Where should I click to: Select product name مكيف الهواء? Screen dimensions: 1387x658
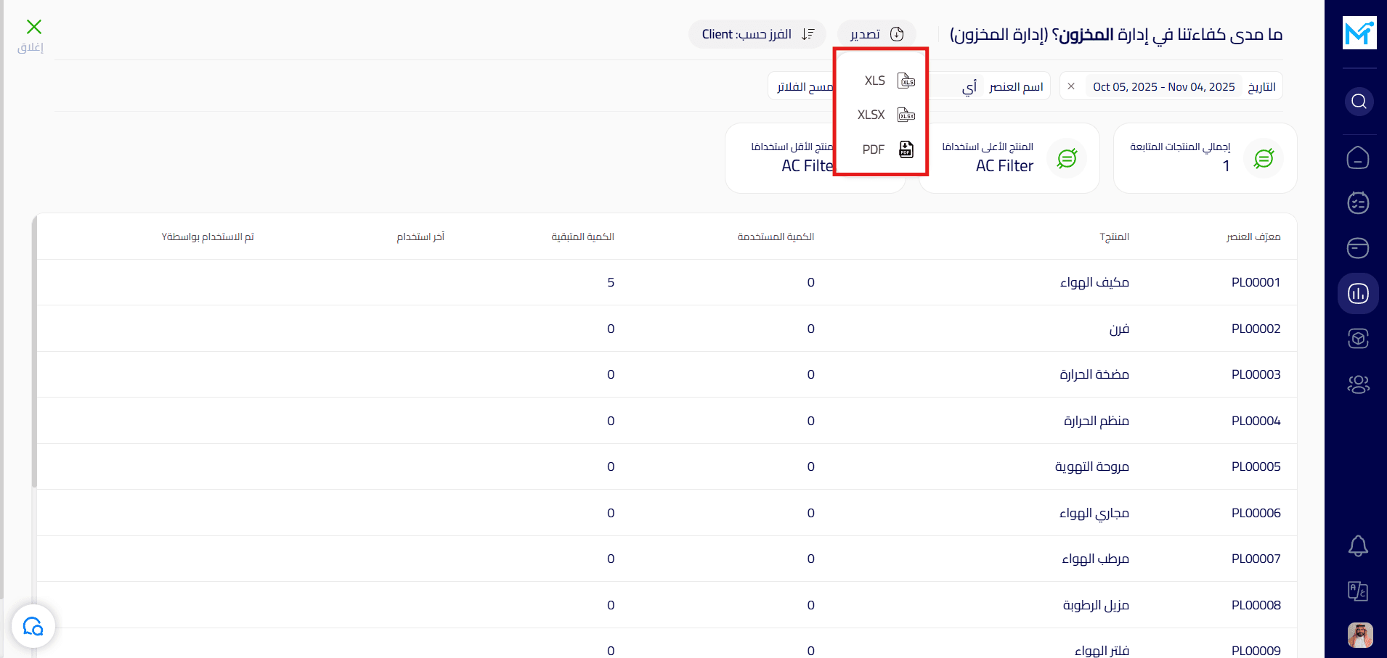(x=1094, y=282)
